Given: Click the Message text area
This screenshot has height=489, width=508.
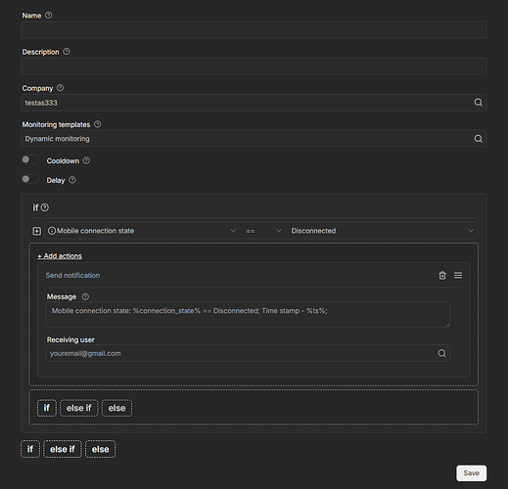Looking at the screenshot, I should (x=248, y=315).
